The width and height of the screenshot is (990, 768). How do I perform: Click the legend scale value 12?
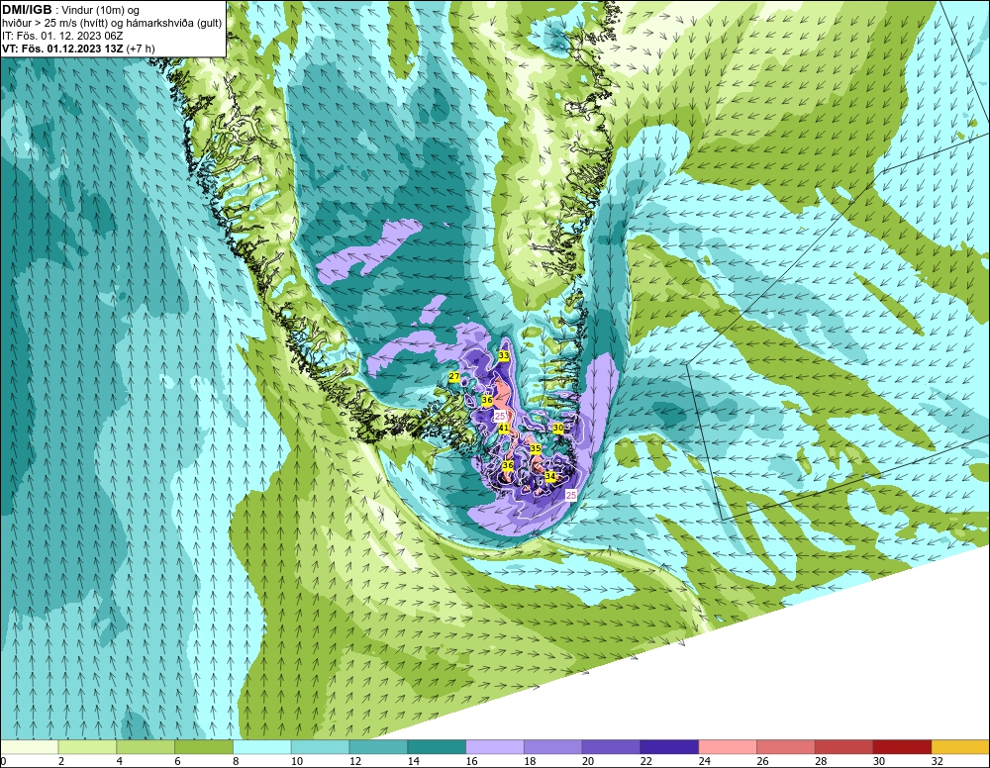pyautogui.click(x=354, y=761)
